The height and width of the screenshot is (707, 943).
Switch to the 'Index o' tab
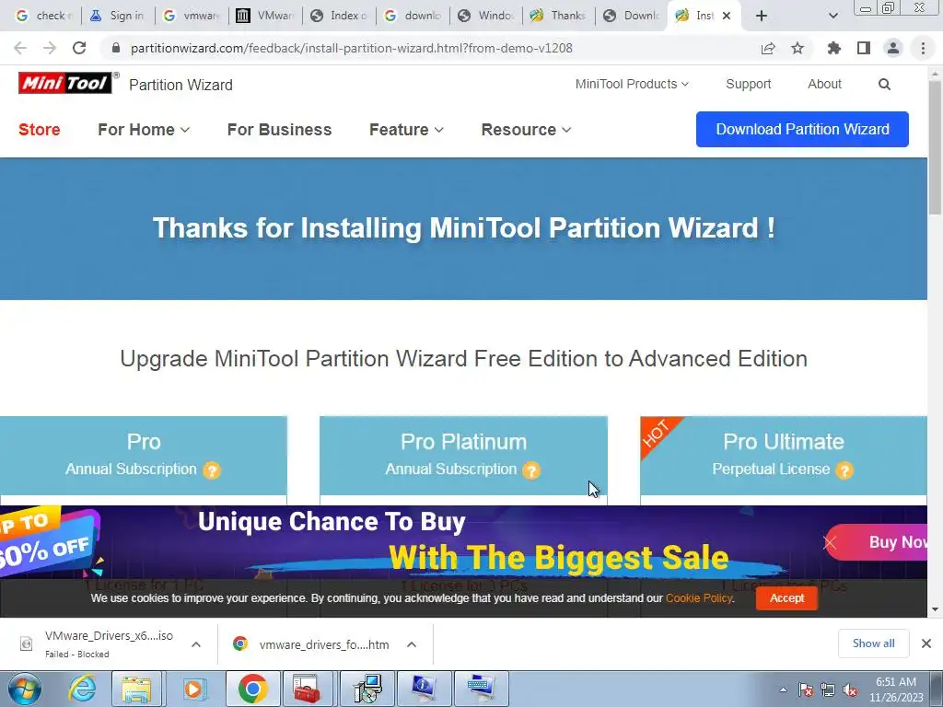point(339,16)
